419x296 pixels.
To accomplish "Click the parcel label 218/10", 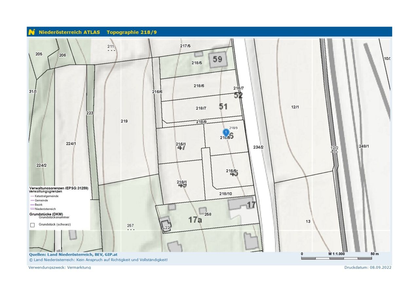I will (226, 194).
